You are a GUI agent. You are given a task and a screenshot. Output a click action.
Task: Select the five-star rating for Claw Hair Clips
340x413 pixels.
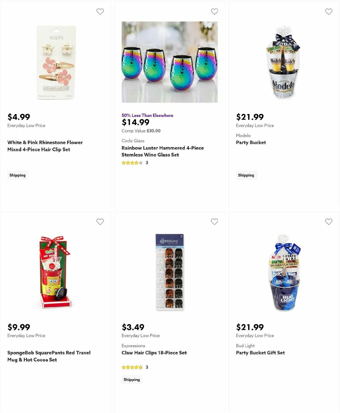pyautogui.click(x=132, y=367)
